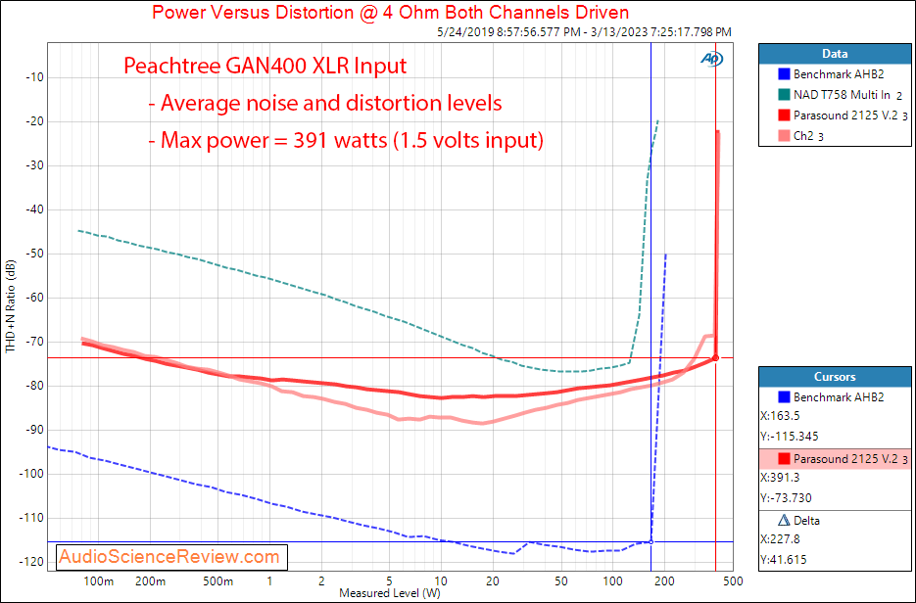
Task: Click the teal NAD T758 swatch in legend
Action: tap(784, 95)
